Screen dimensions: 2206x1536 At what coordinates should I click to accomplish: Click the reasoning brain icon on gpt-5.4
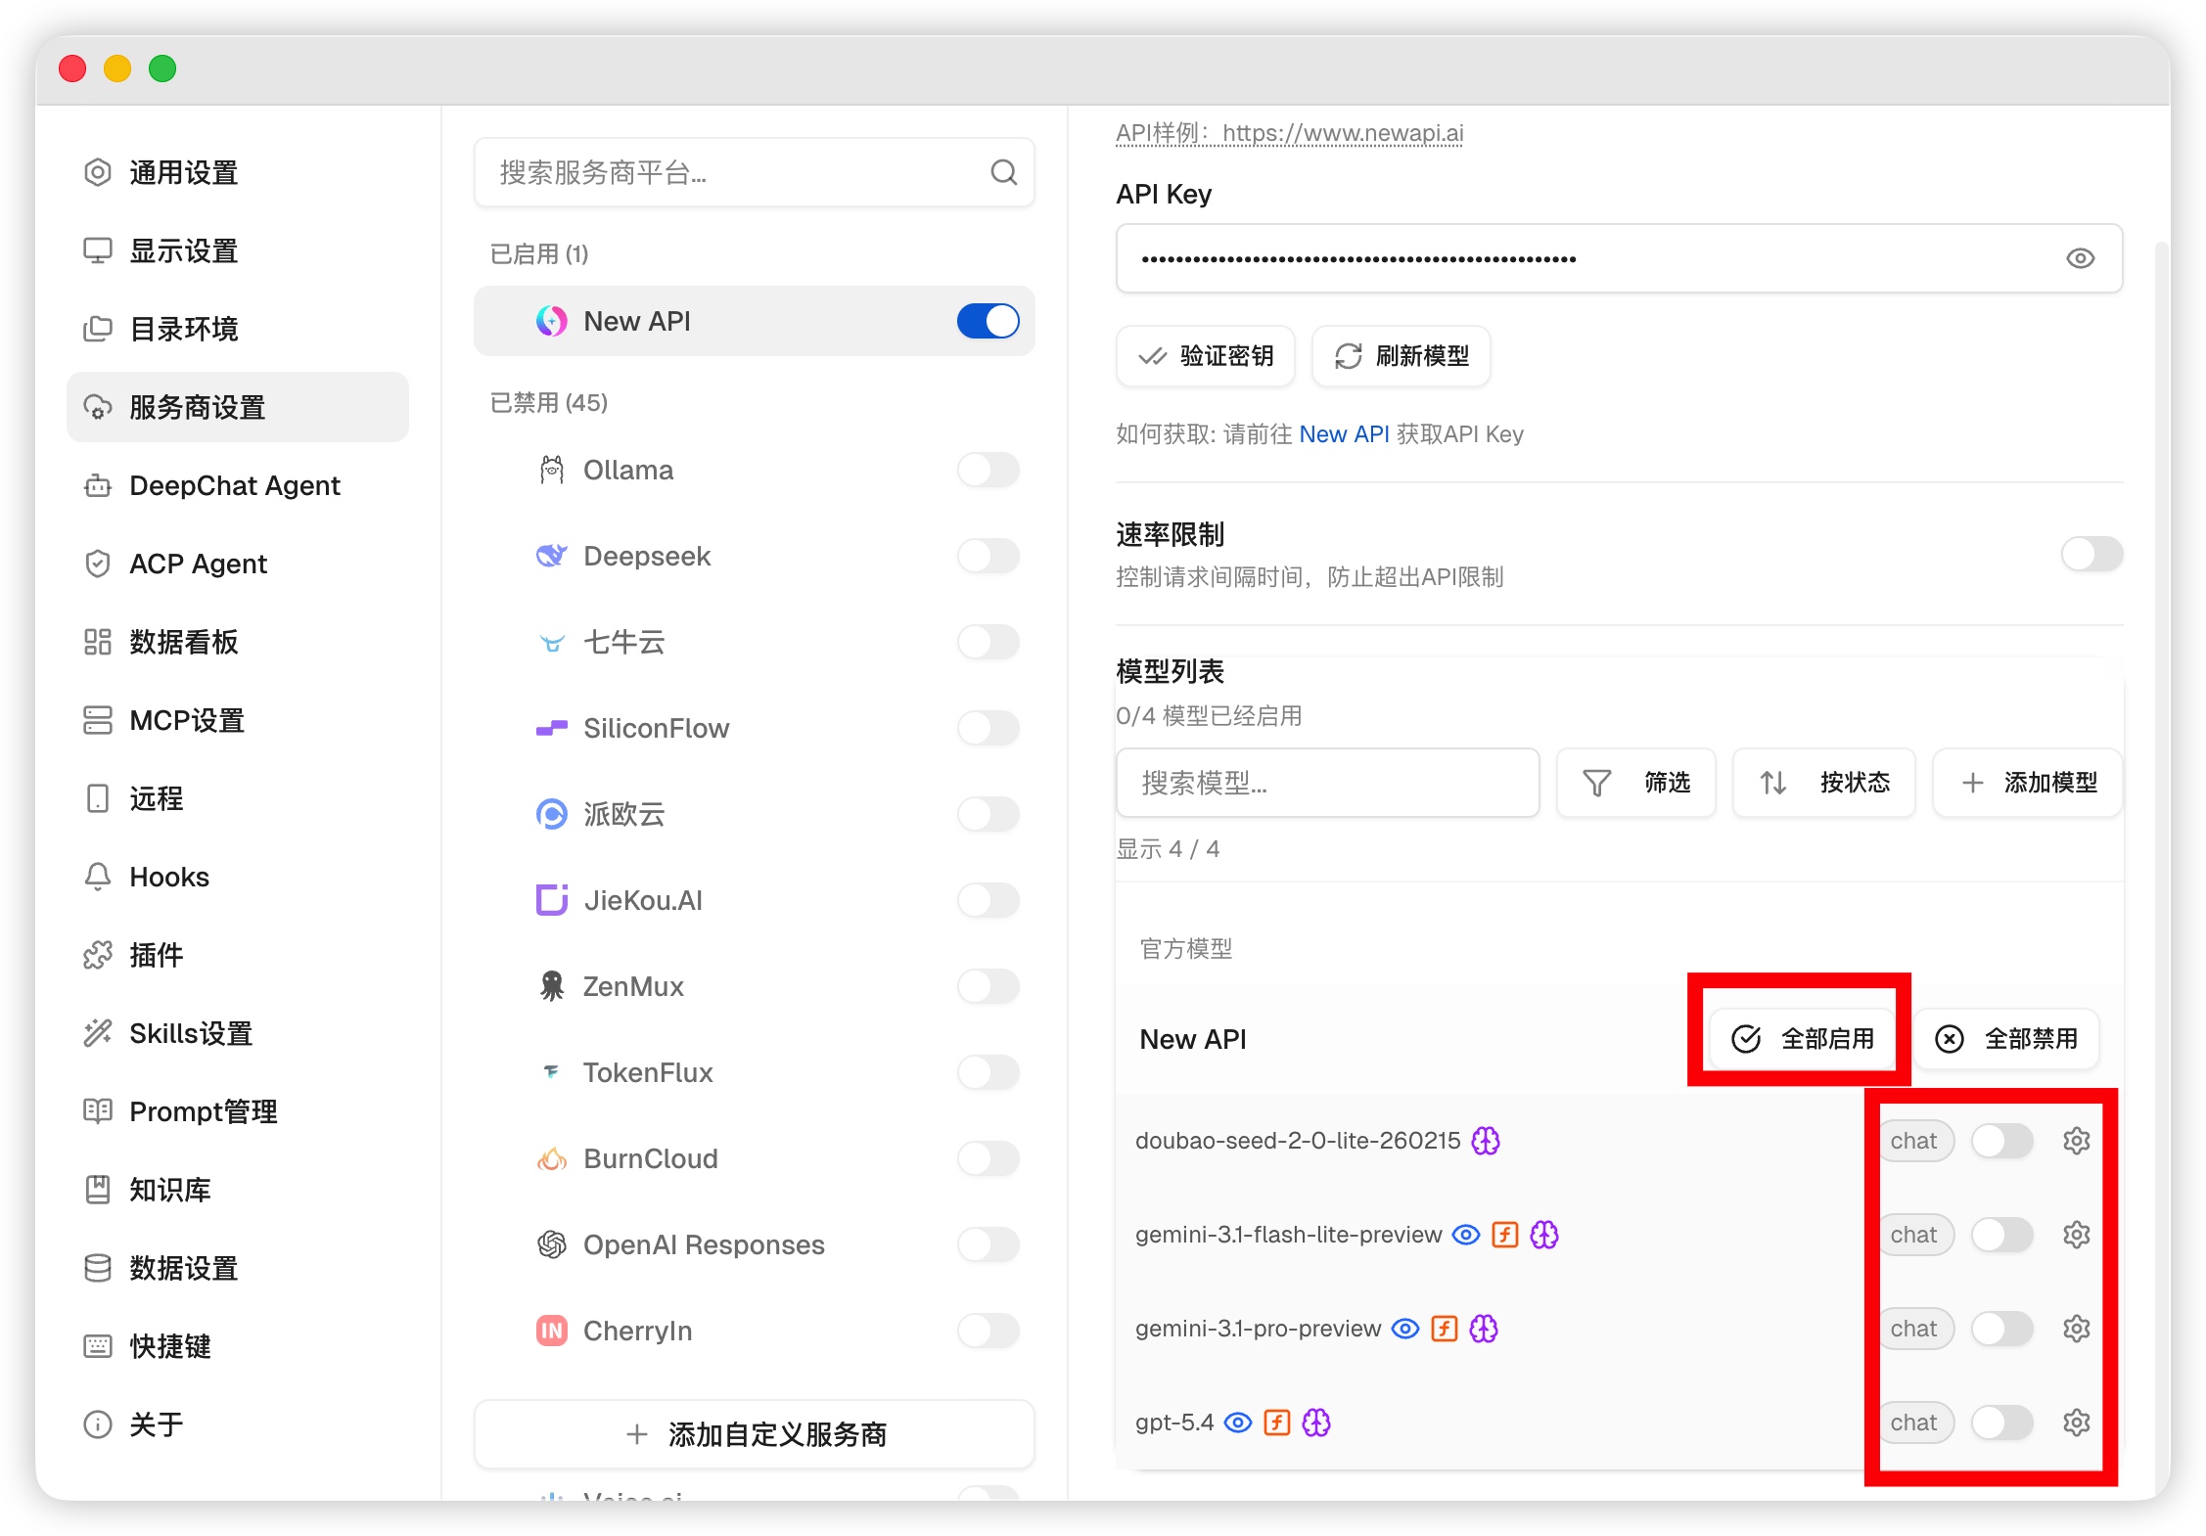pyautogui.click(x=1316, y=1423)
